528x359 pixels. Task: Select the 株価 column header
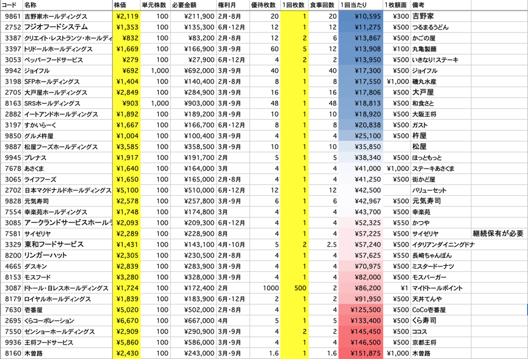[x=127, y=5]
